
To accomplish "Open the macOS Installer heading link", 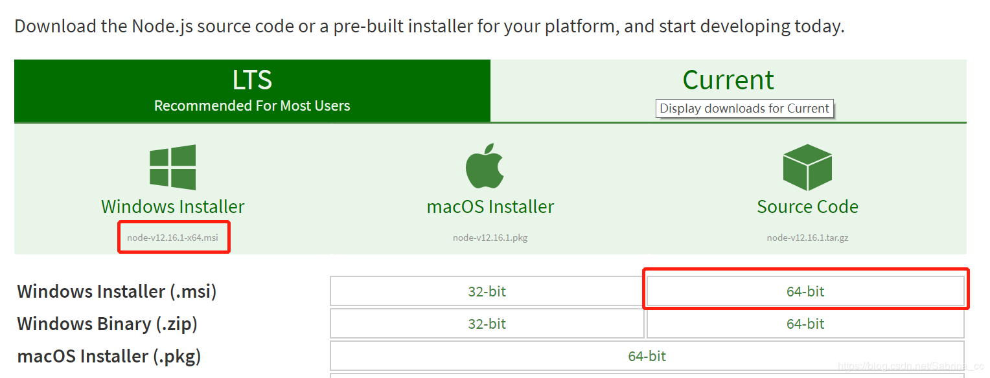I will pos(490,206).
